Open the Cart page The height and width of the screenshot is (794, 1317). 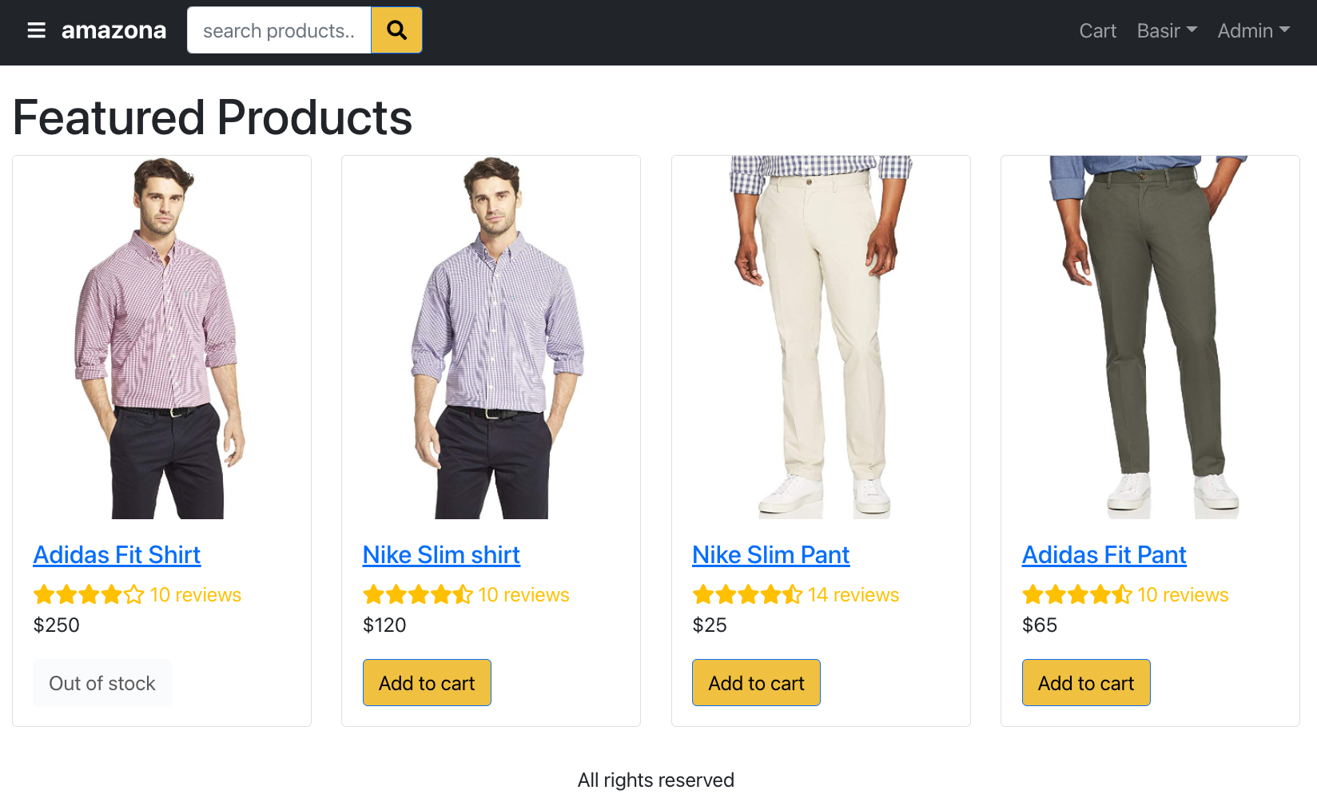(1097, 31)
